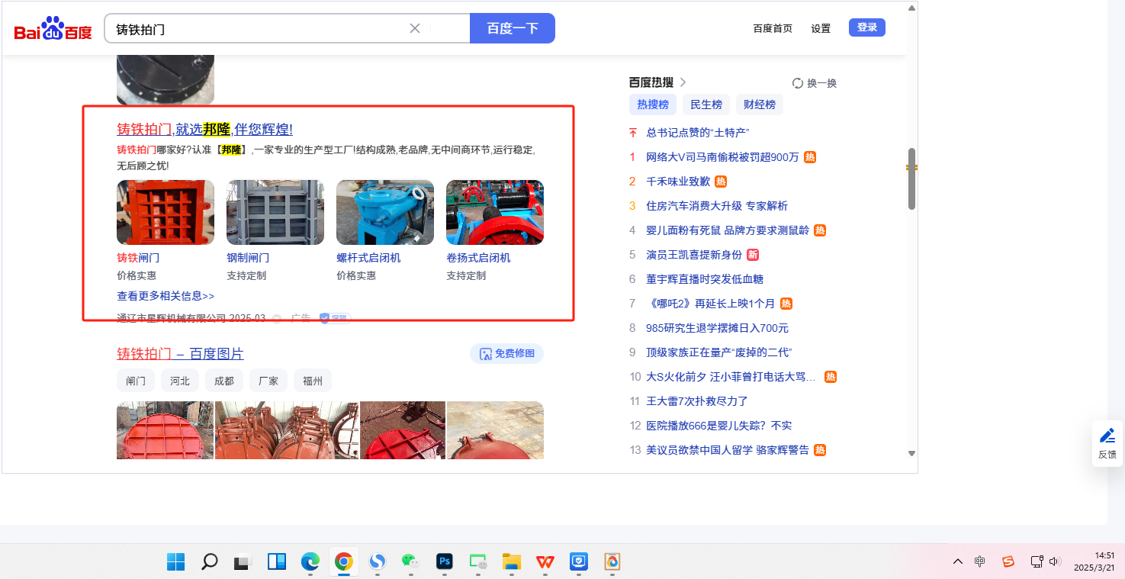Screen dimensions: 1125x579
Task: Click the Baidu logo
Action: pos(53,29)
